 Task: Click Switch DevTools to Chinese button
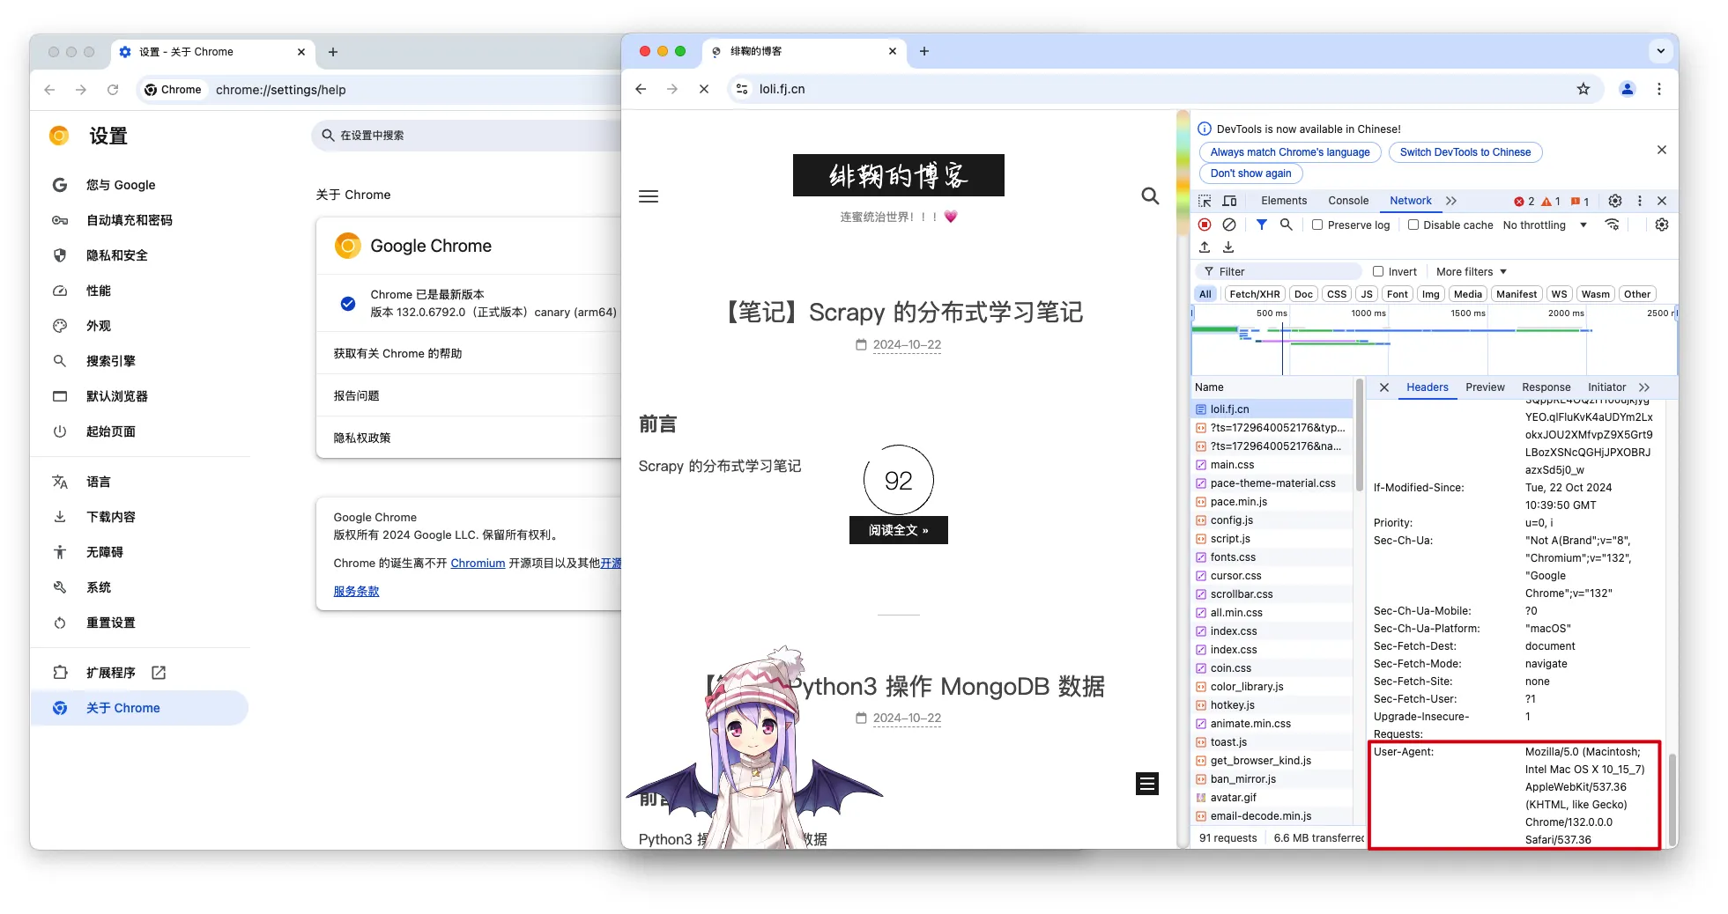pos(1465,152)
